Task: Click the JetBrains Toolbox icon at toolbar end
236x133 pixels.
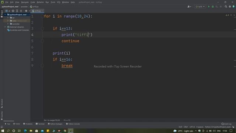Action: coord(234,7)
